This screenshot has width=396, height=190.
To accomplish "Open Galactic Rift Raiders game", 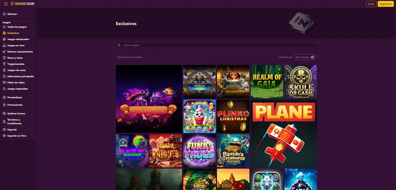I will click(x=132, y=151).
